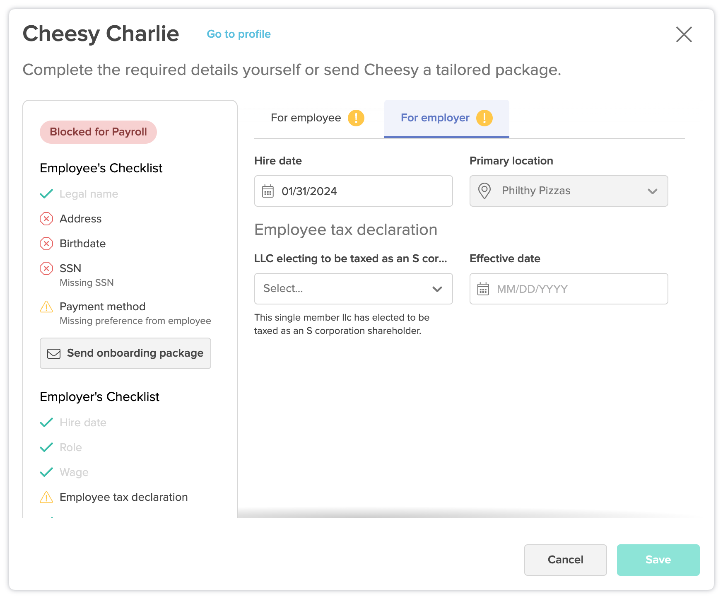Click the location pin icon in Primary location
This screenshot has height=599, width=723.
[484, 191]
